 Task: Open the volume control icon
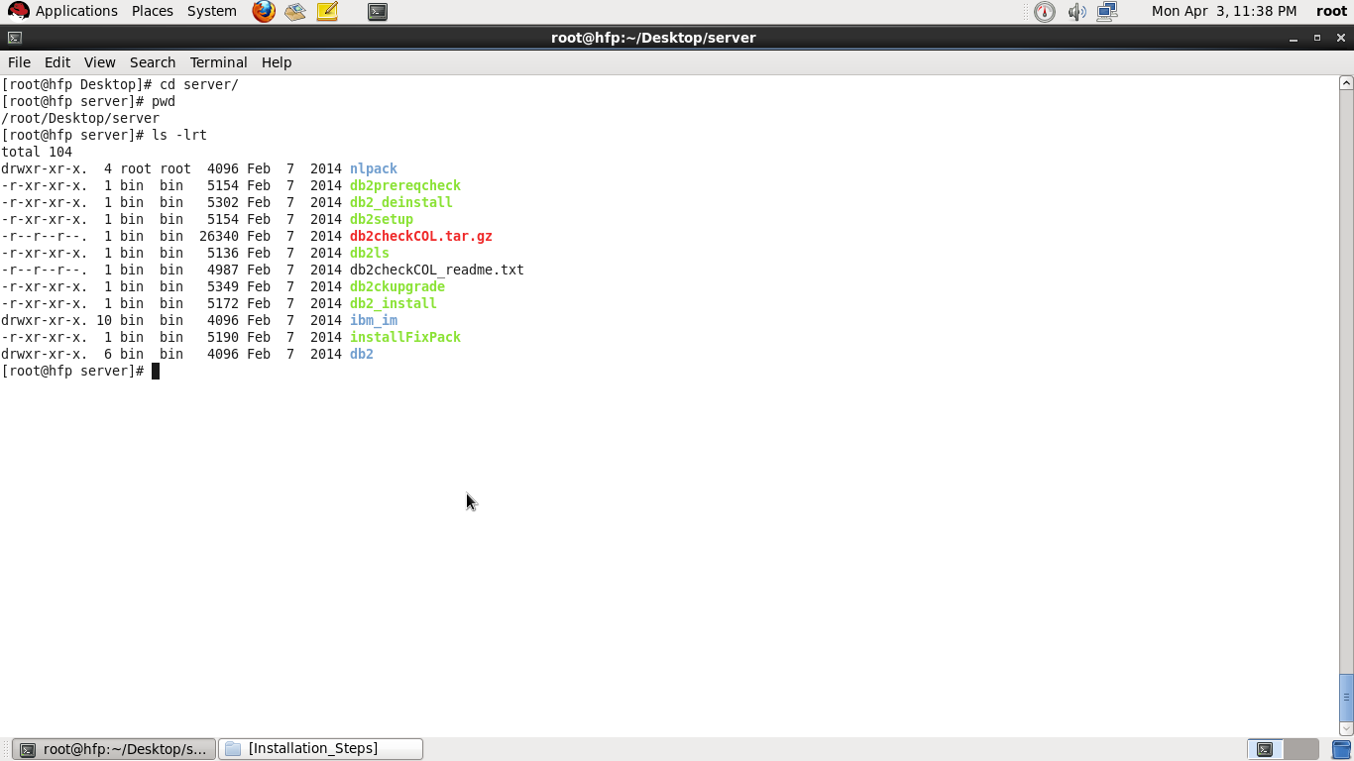[x=1076, y=12]
